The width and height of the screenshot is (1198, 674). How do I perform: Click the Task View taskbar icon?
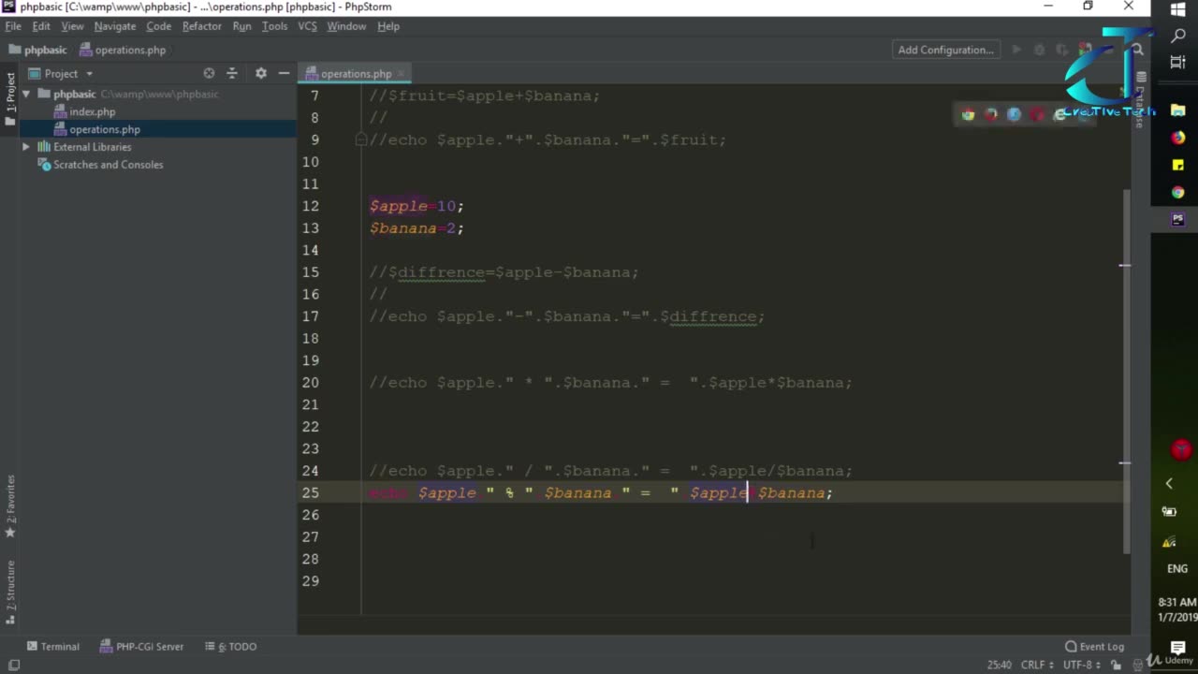tap(1178, 62)
